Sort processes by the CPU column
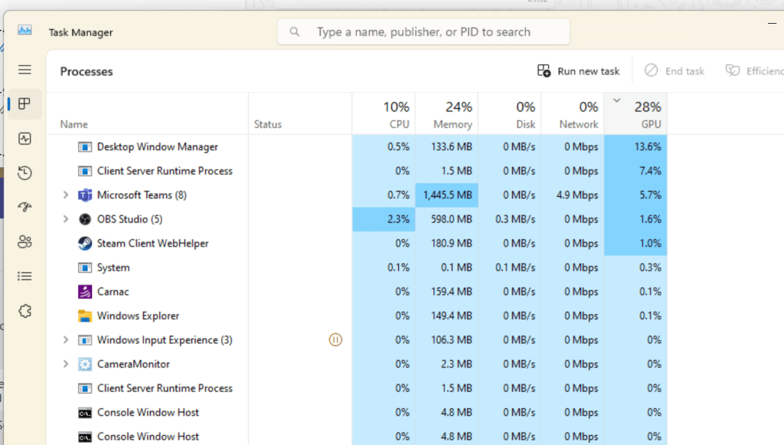The height and width of the screenshot is (445, 784). coord(384,114)
